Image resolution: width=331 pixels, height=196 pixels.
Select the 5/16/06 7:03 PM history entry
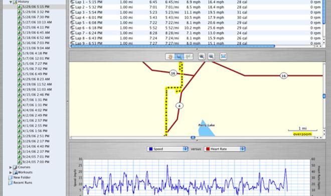point(36,43)
